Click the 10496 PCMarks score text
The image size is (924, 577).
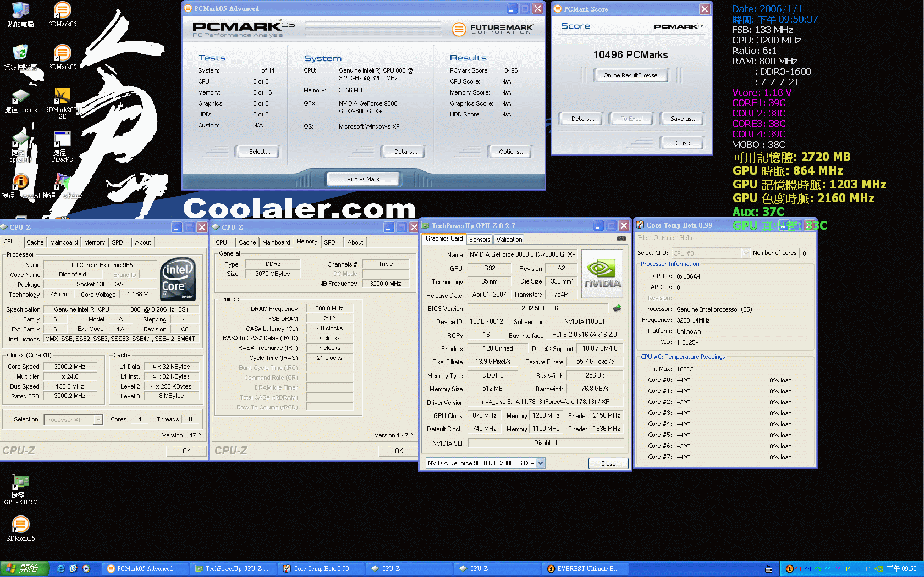(x=630, y=55)
